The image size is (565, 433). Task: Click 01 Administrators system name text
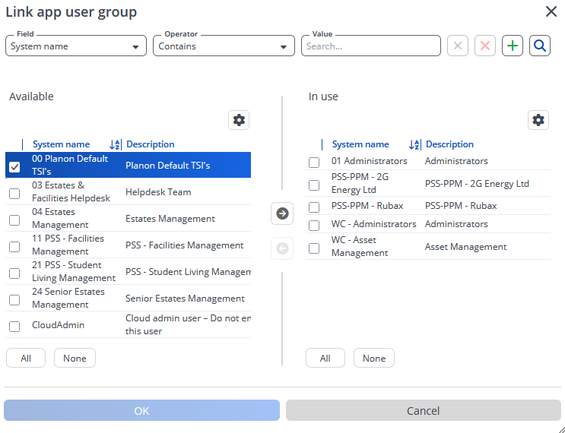point(370,161)
